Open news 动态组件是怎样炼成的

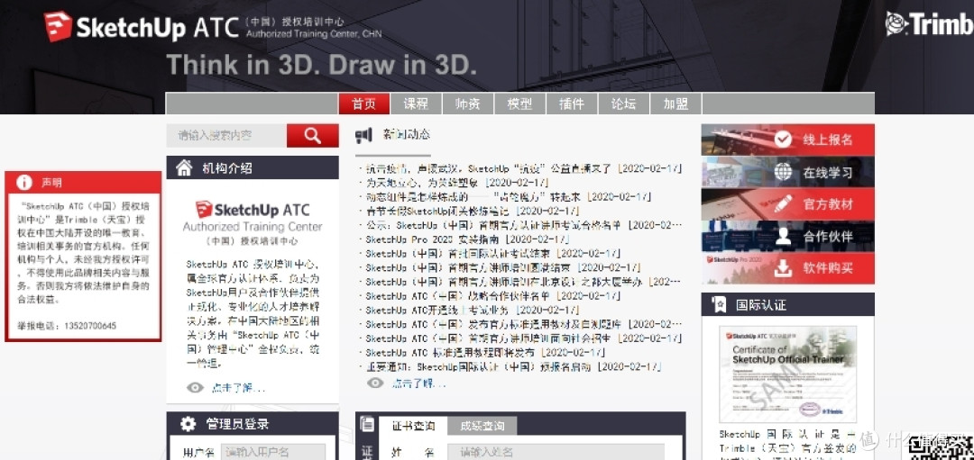pyautogui.click(x=506, y=197)
